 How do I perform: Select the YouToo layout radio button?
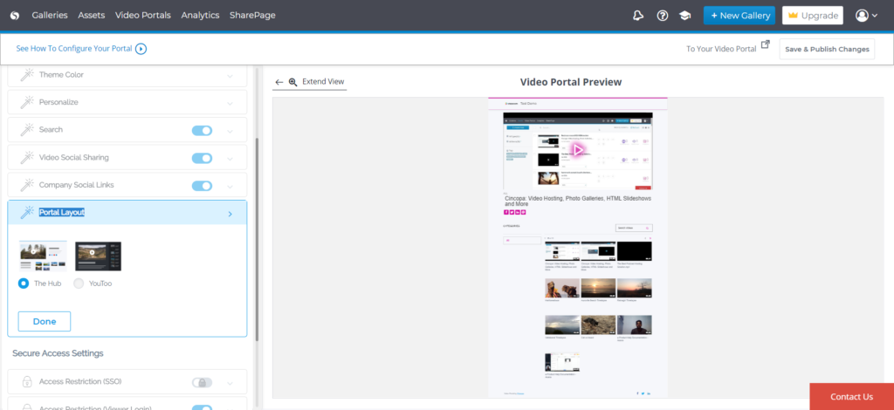pyautogui.click(x=79, y=284)
